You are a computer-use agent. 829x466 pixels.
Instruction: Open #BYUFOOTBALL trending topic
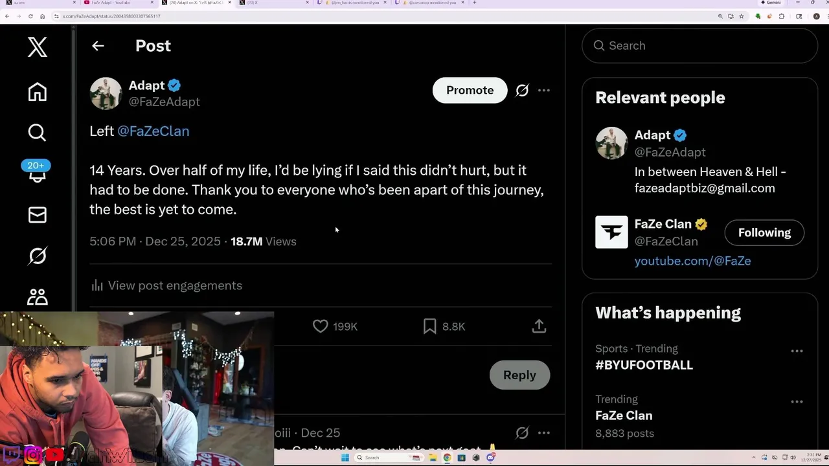point(644,365)
